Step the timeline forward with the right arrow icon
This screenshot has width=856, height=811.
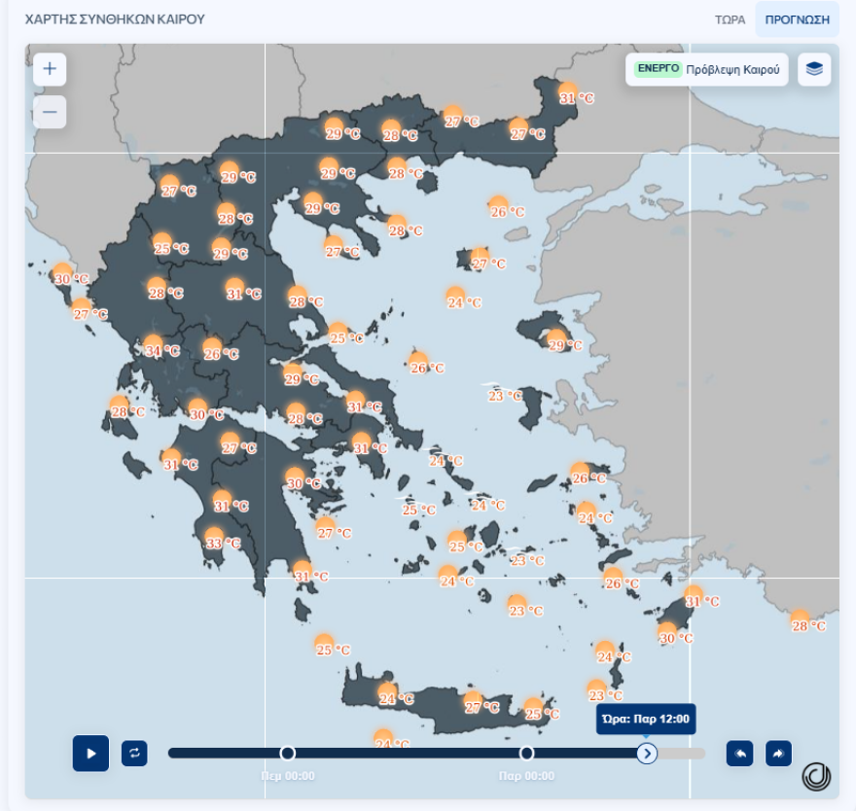[x=778, y=753]
